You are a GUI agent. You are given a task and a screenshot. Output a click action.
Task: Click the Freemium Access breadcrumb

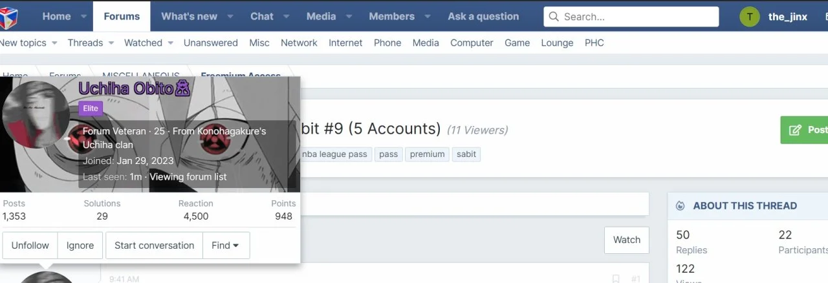tap(241, 76)
